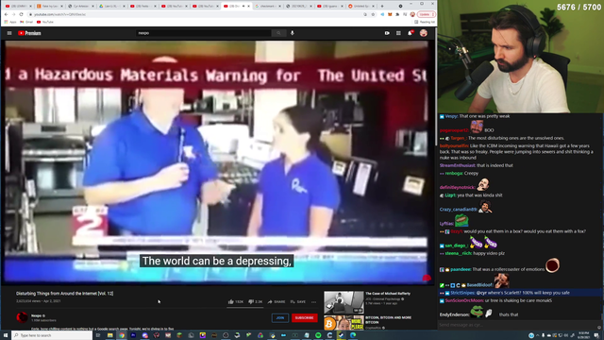Bookmark this page with star icon
The height and width of the screenshot is (340, 604).
(x=373, y=14)
